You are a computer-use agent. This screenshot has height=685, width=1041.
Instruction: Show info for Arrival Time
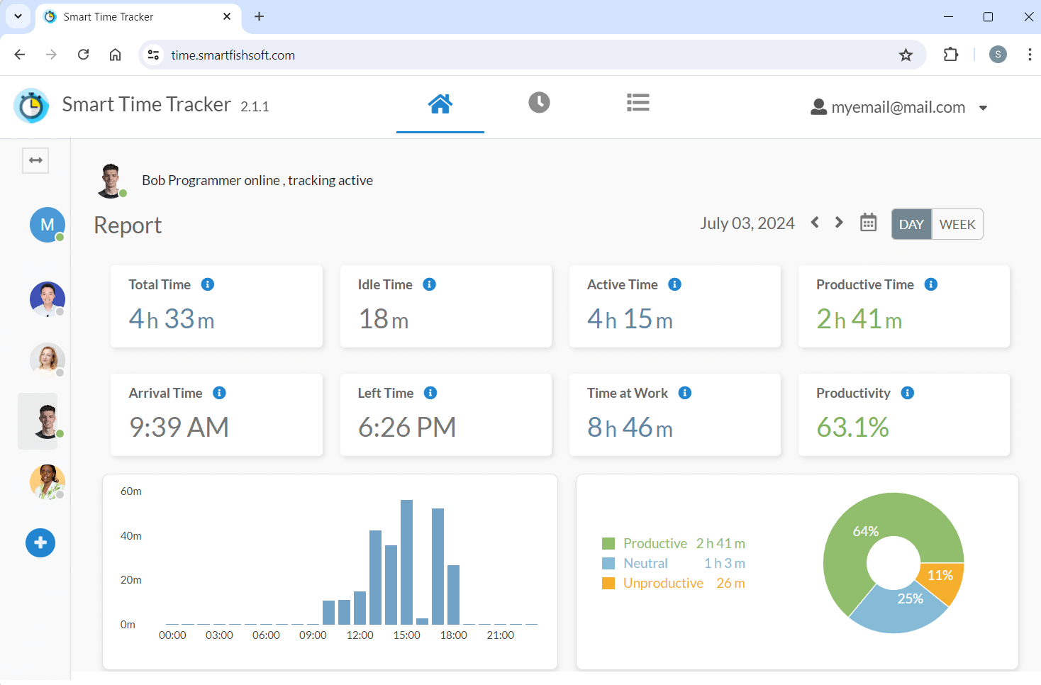pyautogui.click(x=220, y=393)
